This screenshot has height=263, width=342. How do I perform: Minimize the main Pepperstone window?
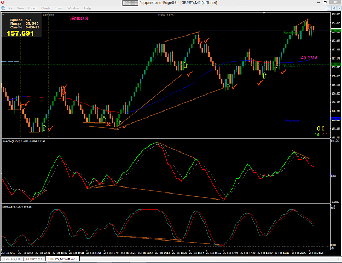(318, 2)
